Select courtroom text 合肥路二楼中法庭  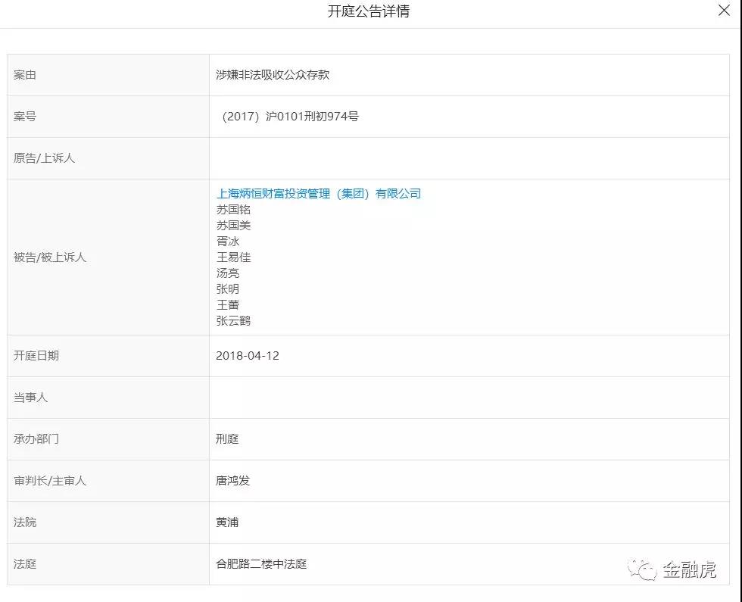coord(261,564)
